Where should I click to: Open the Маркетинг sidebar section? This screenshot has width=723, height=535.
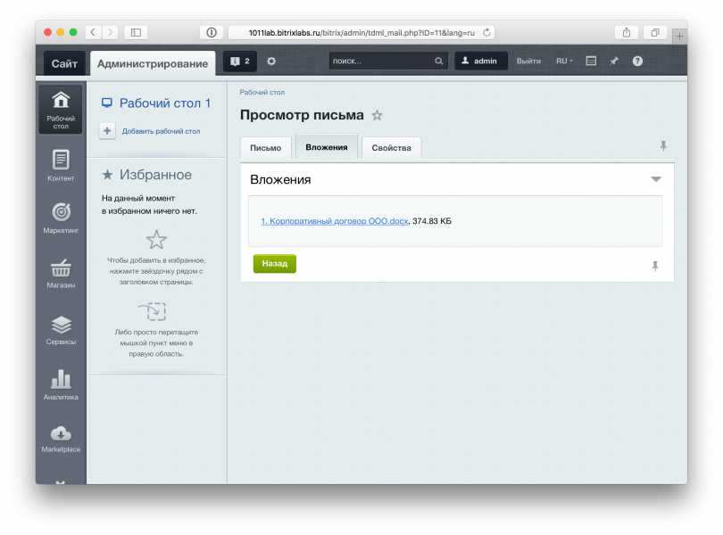click(x=61, y=217)
